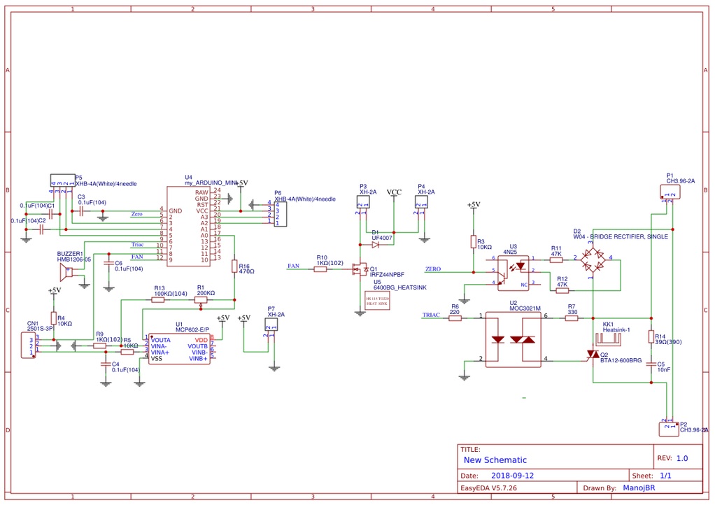
Task: Click the TRIAC net label
Action: pos(431,315)
